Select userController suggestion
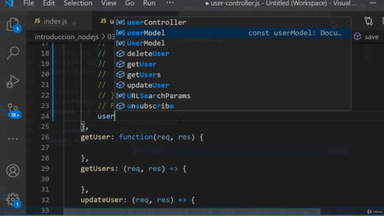The width and height of the screenshot is (384, 216). pos(233,22)
